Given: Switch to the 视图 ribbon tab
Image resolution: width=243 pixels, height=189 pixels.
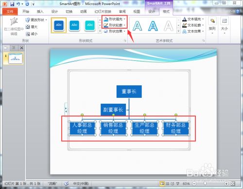Looking at the screenshot, I should pos(137,11).
